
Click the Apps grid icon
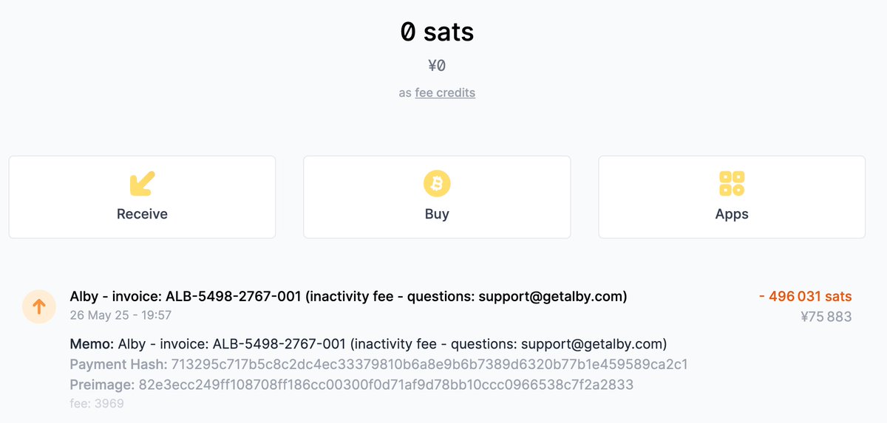(732, 184)
